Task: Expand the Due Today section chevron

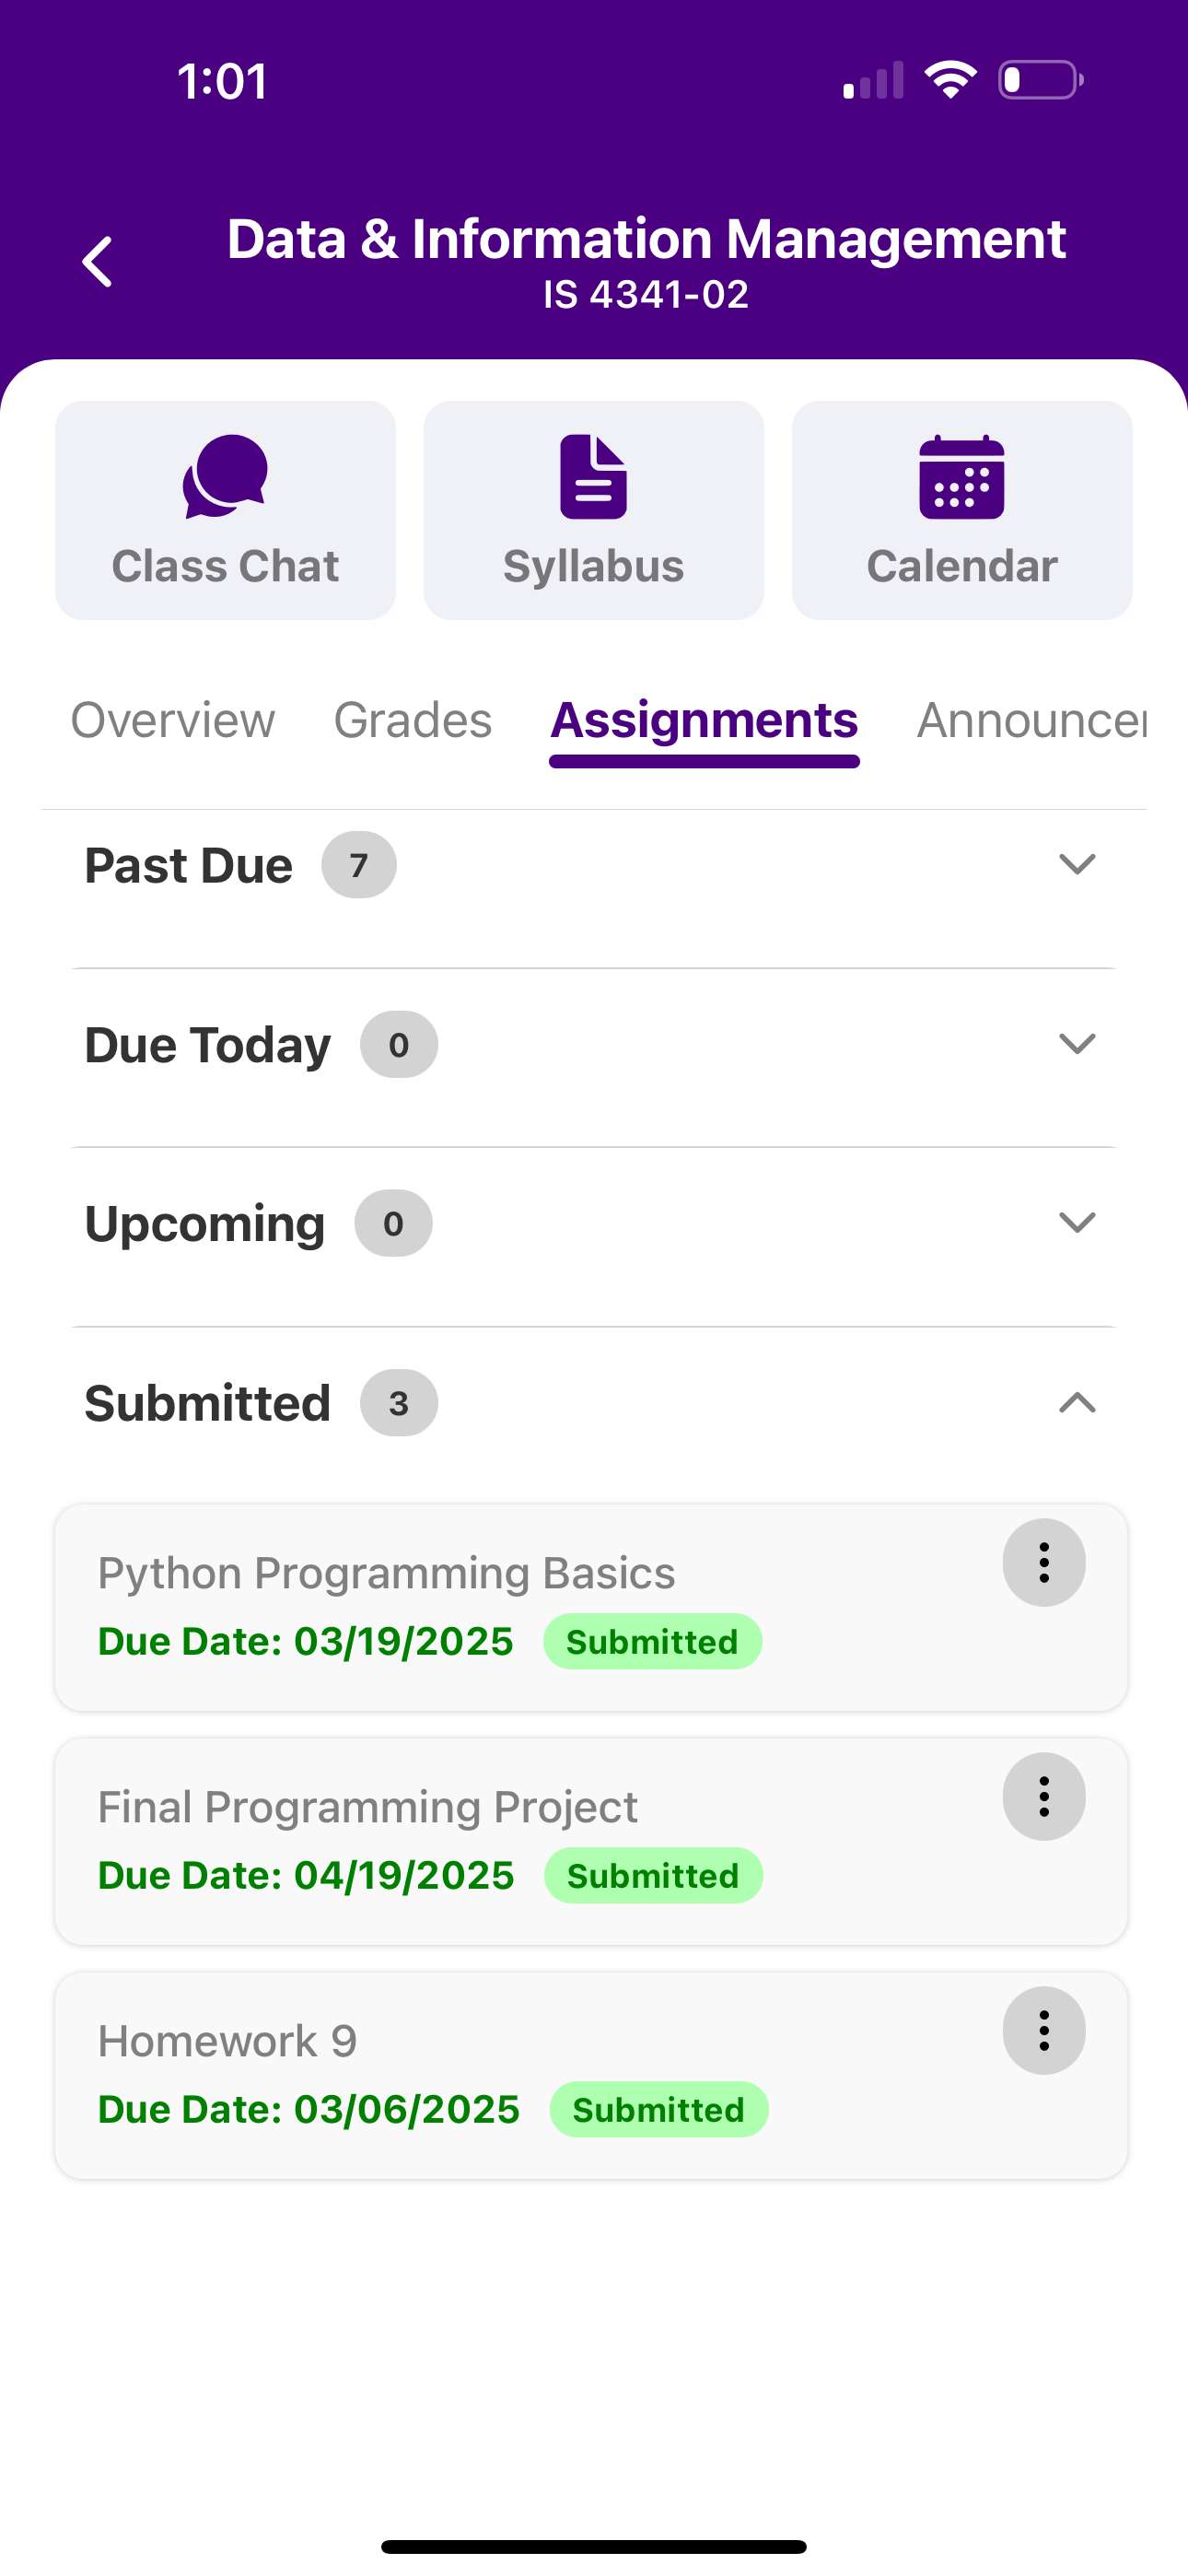Action: [x=1077, y=1044]
